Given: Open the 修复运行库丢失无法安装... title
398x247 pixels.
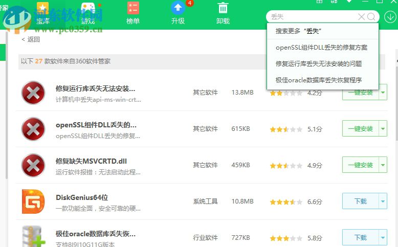Looking at the screenshot, I should pos(96,88).
